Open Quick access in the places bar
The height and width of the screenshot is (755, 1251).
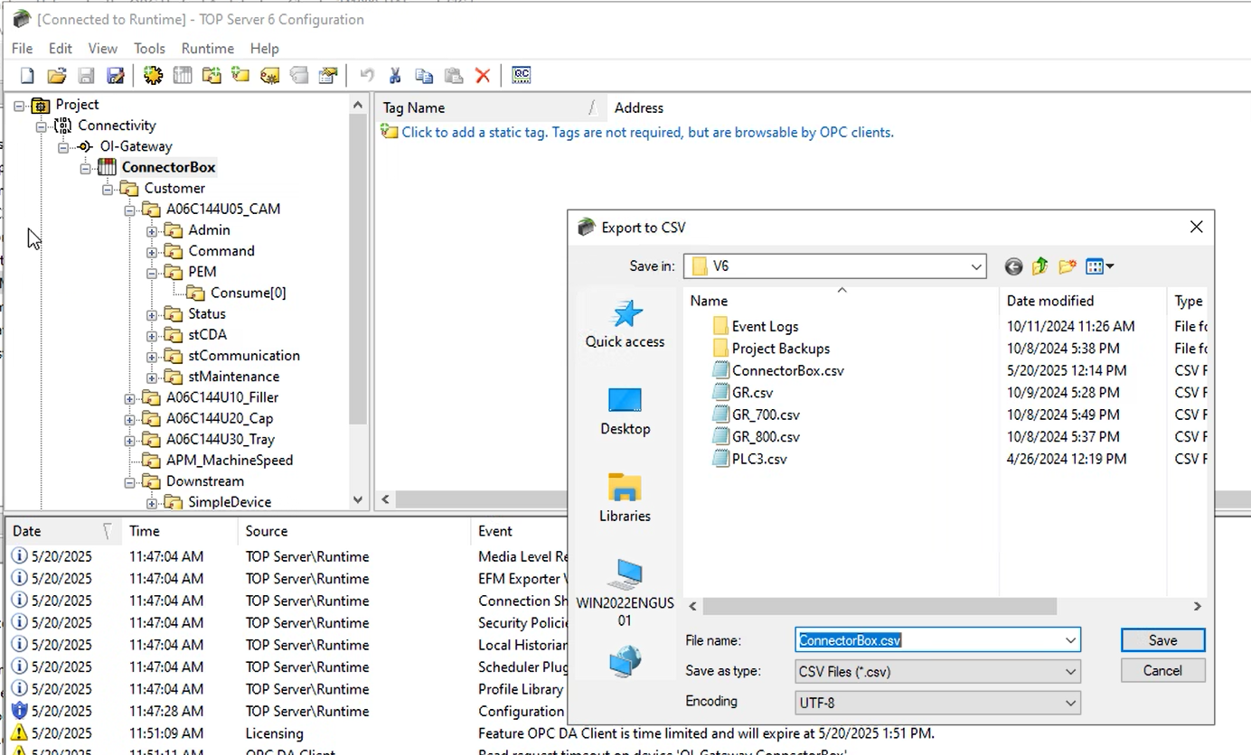[x=625, y=324]
